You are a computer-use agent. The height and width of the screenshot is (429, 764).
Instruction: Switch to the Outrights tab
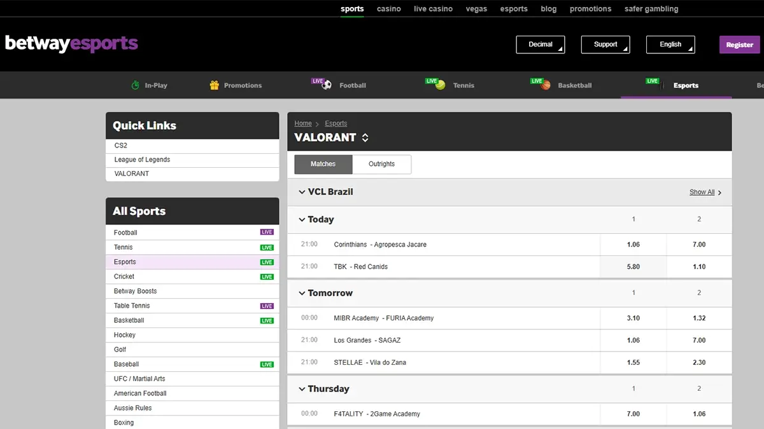[381, 164]
